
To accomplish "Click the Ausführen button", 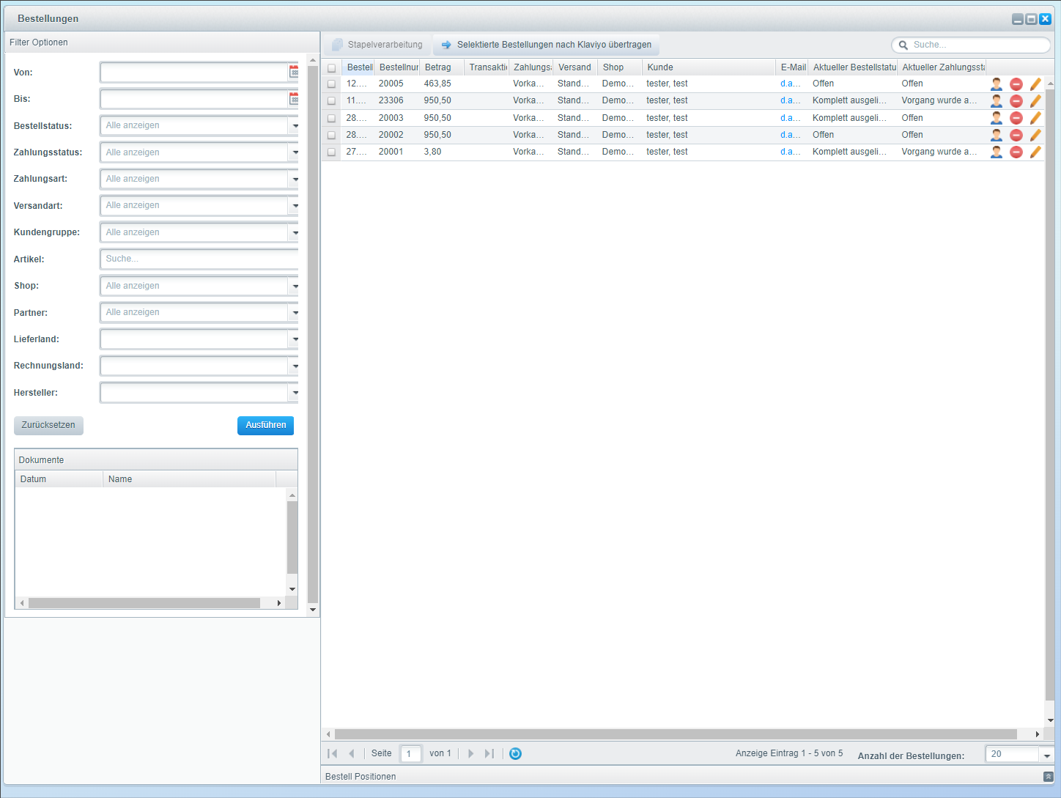I will (265, 425).
